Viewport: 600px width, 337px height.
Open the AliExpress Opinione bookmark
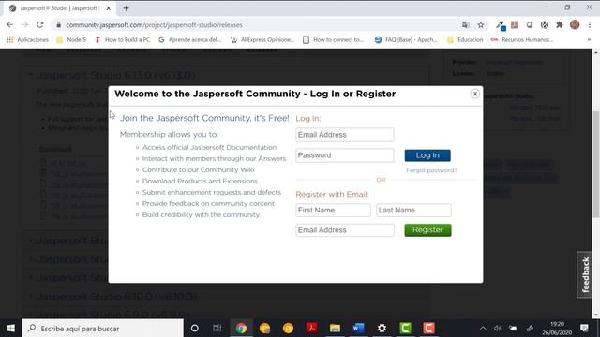(262, 39)
